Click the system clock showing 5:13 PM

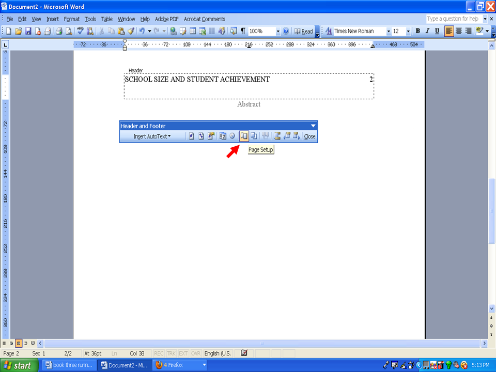(480, 365)
